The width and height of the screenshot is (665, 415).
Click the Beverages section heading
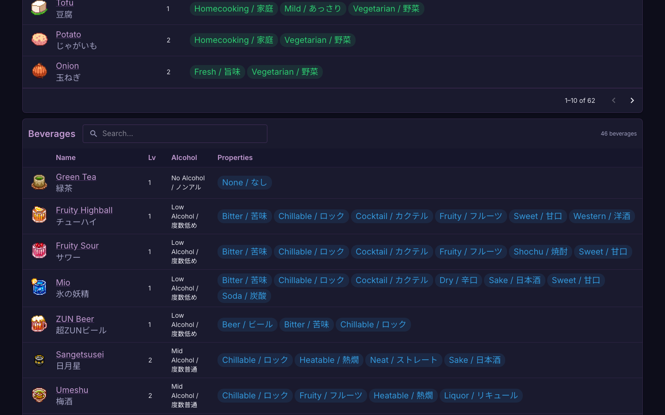pyautogui.click(x=52, y=134)
